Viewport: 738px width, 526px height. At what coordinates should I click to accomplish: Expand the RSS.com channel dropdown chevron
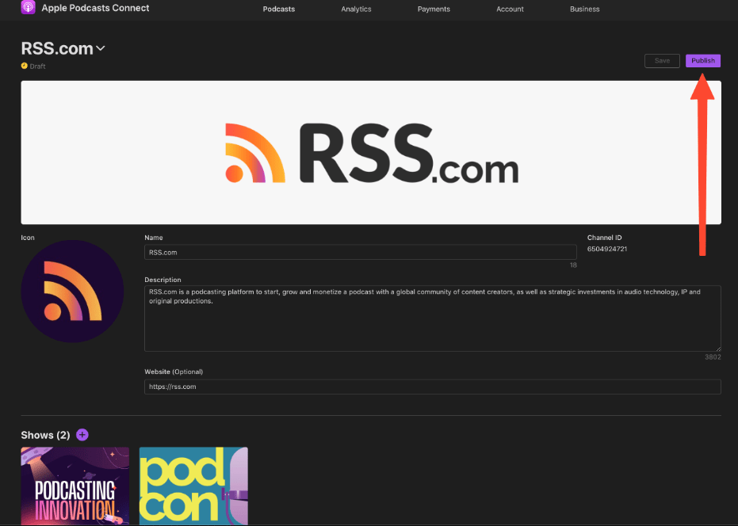click(101, 48)
